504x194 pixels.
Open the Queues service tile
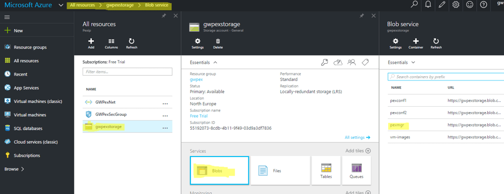(x=357, y=170)
